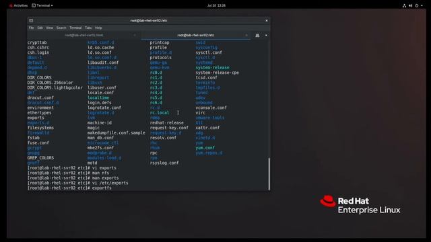Click the 'ethertypes' entry
Viewport: 431px width, 242px height.
pyautogui.click(x=39, y=113)
